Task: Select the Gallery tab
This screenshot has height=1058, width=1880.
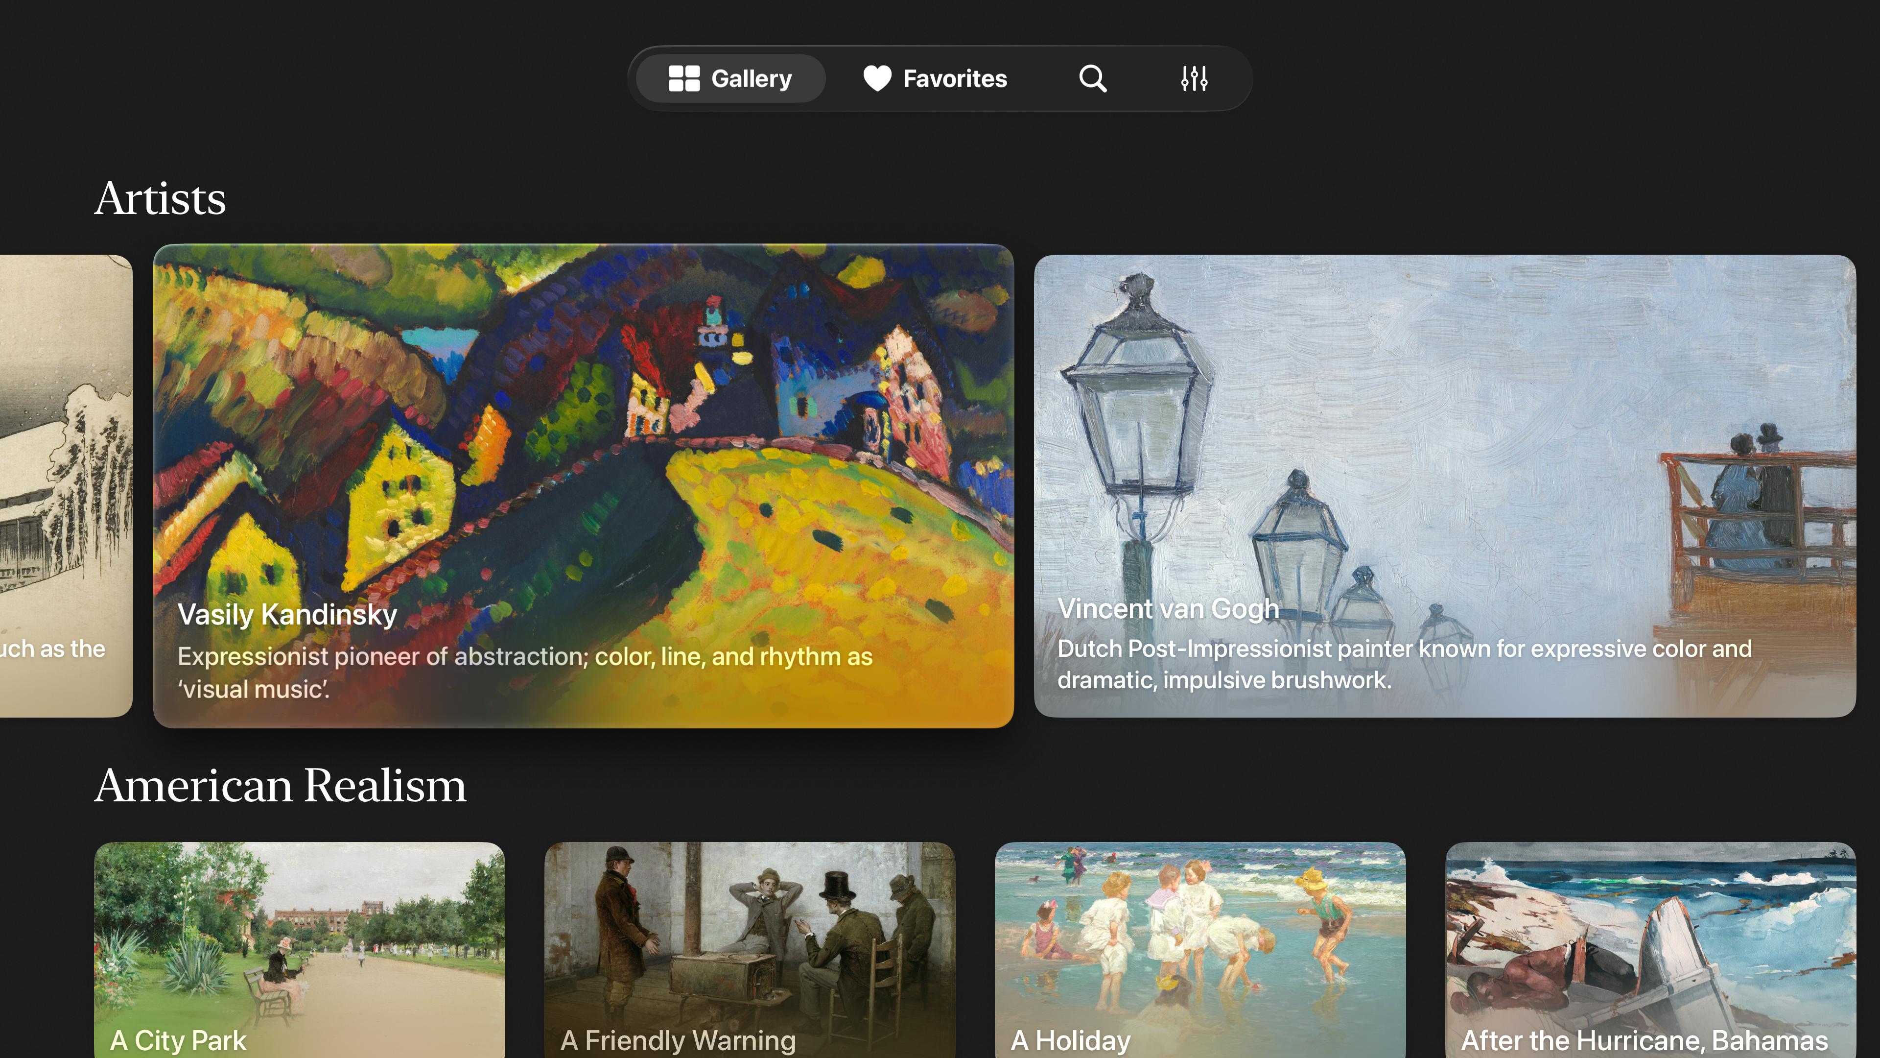Action: [730, 78]
